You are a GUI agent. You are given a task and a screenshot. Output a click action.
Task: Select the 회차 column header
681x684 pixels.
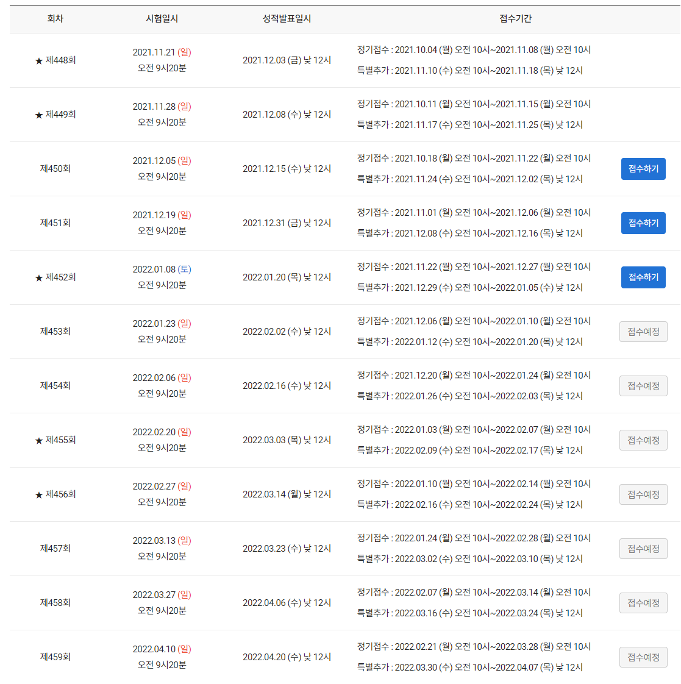click(55, 19)
